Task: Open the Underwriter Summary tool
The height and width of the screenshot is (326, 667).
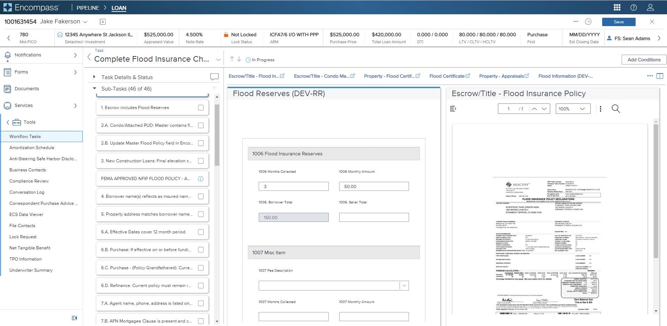Action: coord(31,270)
